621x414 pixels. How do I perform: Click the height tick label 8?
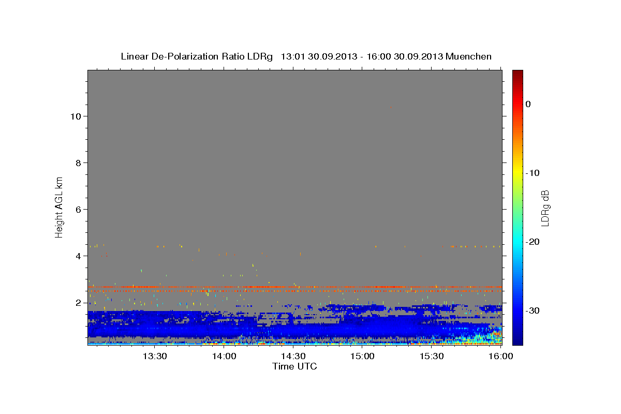pyautogui.click(x=79, y=162)
